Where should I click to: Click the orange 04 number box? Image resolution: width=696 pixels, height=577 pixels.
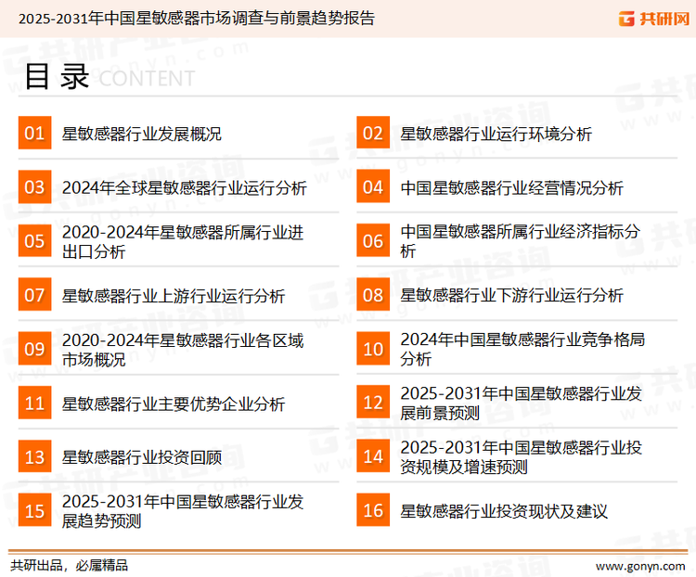pyautogui.click(x=373, y=186)
